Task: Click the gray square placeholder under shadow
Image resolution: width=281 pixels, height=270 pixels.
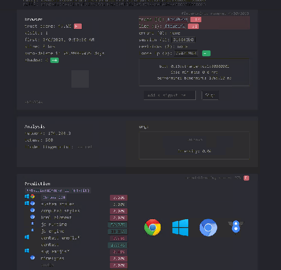Action: [x=80, y=79]
